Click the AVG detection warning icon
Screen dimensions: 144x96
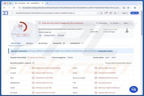pos(33,78)
